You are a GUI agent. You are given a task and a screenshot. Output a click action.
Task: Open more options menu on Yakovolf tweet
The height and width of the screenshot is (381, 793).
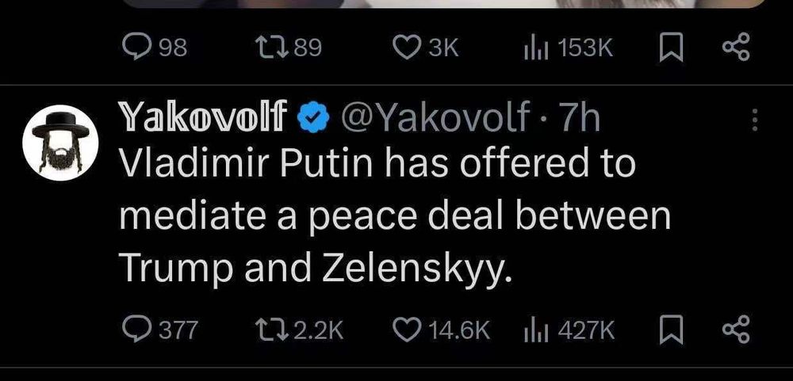pos(754,120)
